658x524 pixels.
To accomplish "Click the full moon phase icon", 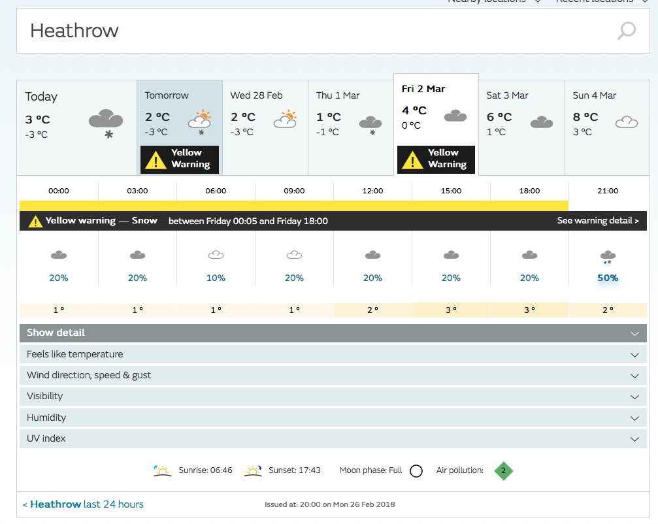I will [x=416, y=471].
